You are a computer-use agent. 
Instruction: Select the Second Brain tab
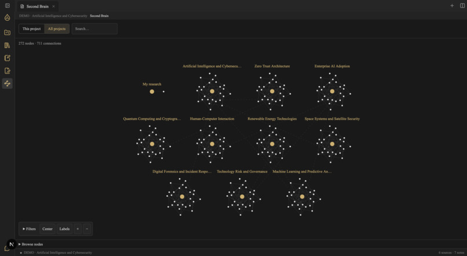(38, 6)
